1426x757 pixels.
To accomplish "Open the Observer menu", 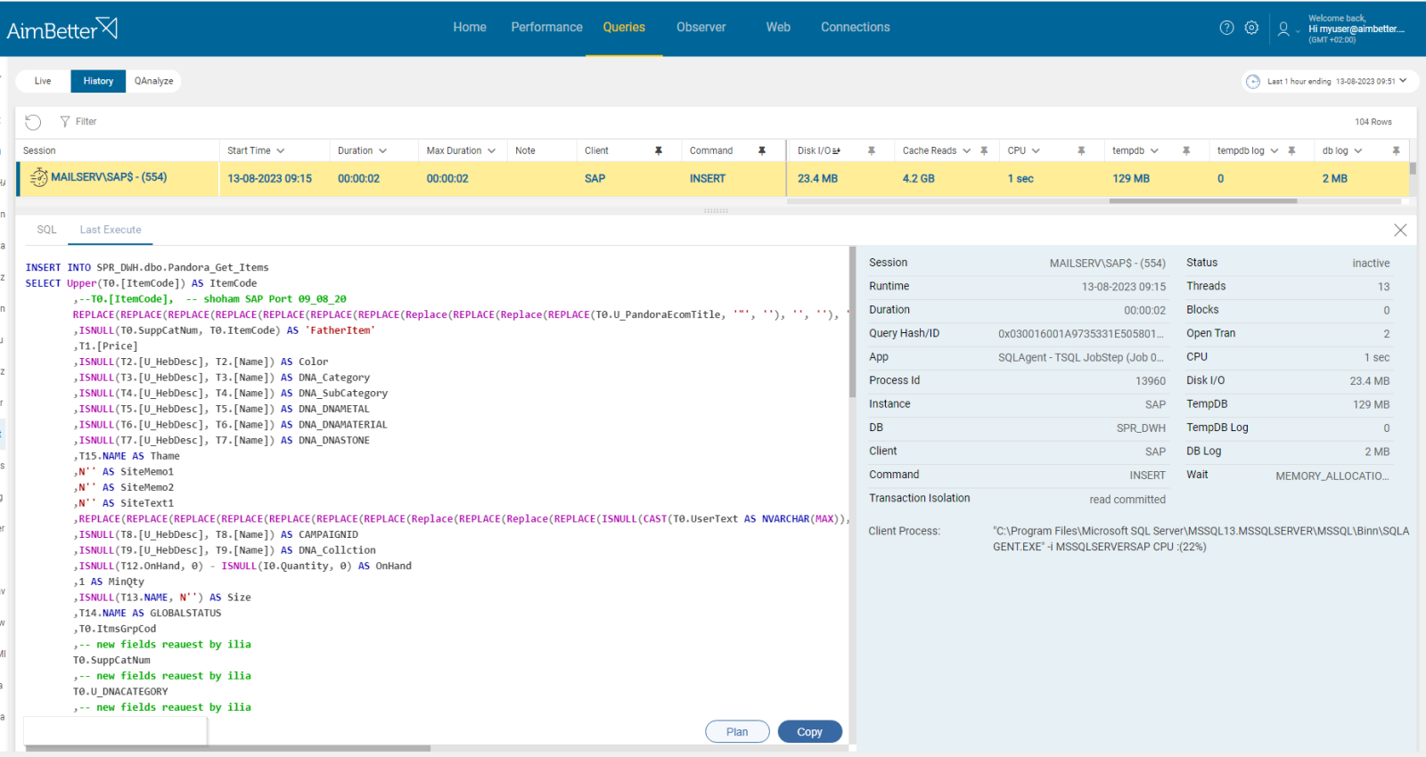I will coord(701,28).
